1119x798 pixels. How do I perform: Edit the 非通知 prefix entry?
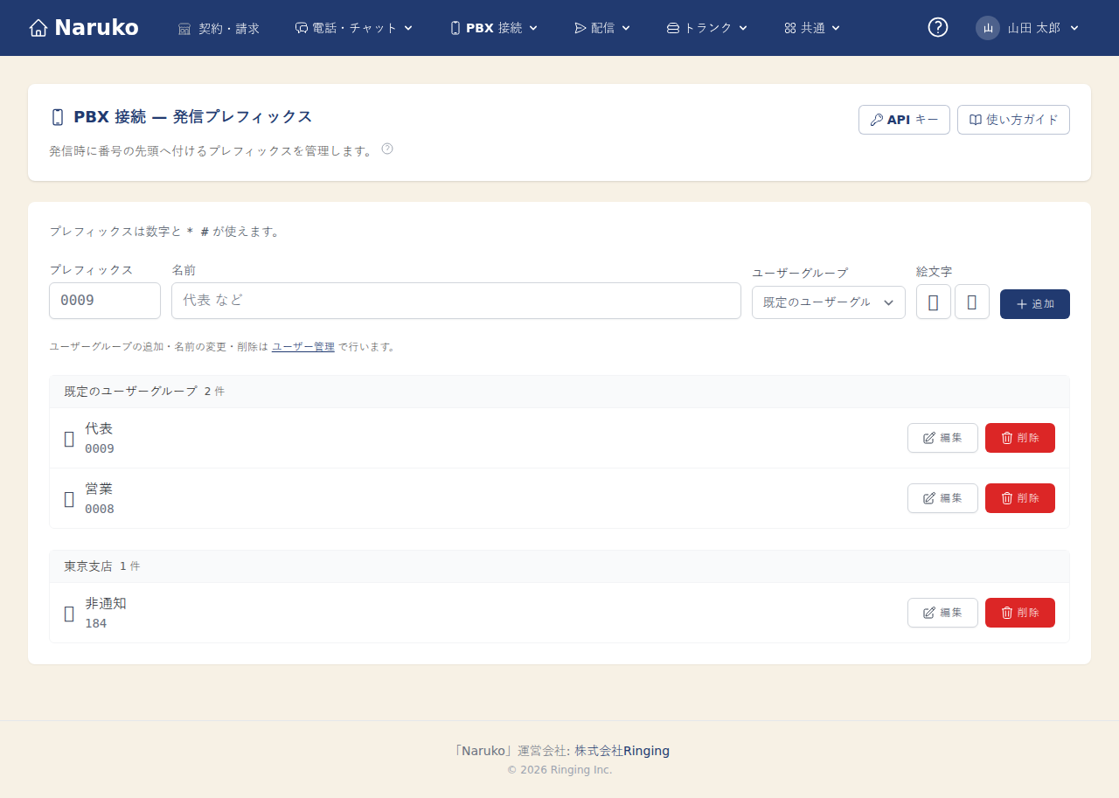click(x=942, y=613)
